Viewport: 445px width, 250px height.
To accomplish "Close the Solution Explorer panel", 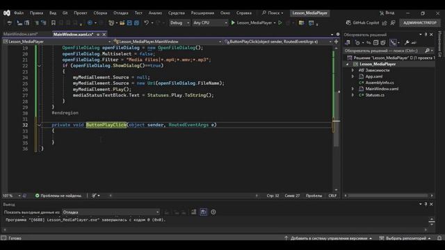I will point(431,35).
